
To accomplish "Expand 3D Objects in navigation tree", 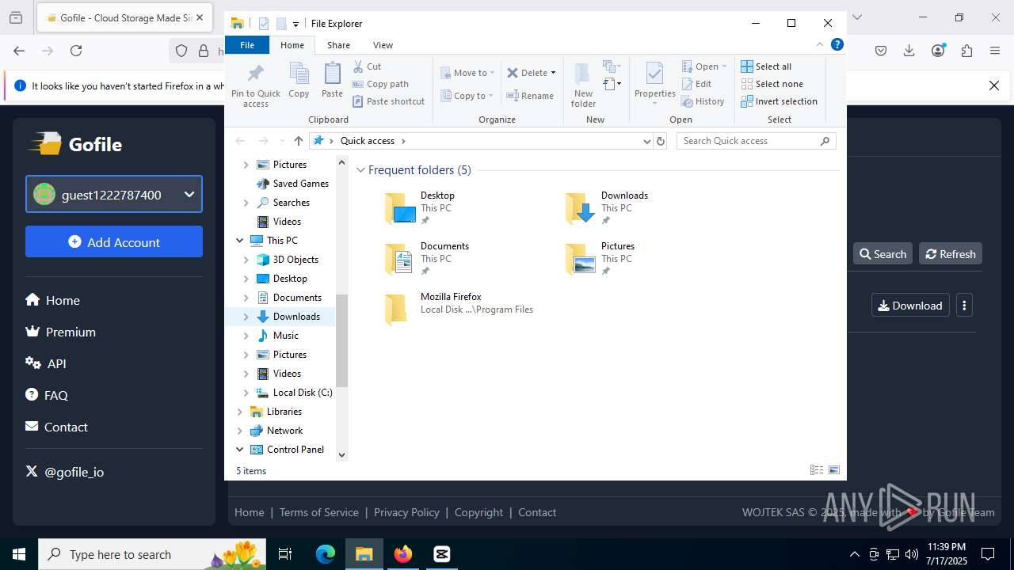I will [x=246, y=260].
